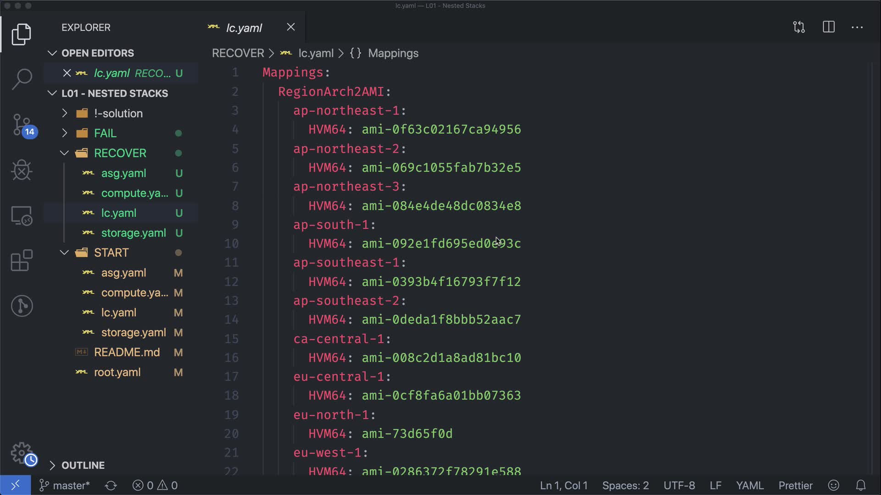Viewport: 881px width, 495px height.
Task: Click the Open Changes compare icon
Action: tap(799, 27)
